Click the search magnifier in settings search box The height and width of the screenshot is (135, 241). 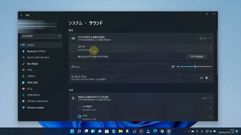[59, 36]
